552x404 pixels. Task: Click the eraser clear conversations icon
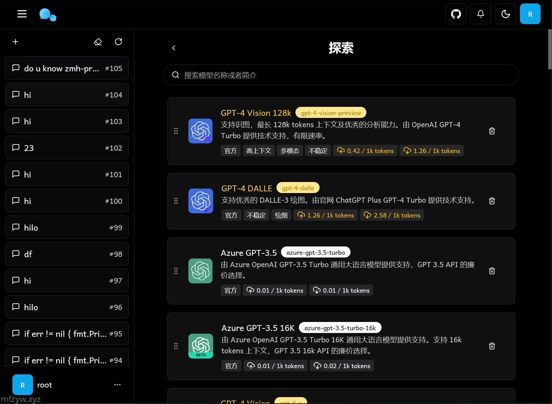98,42
